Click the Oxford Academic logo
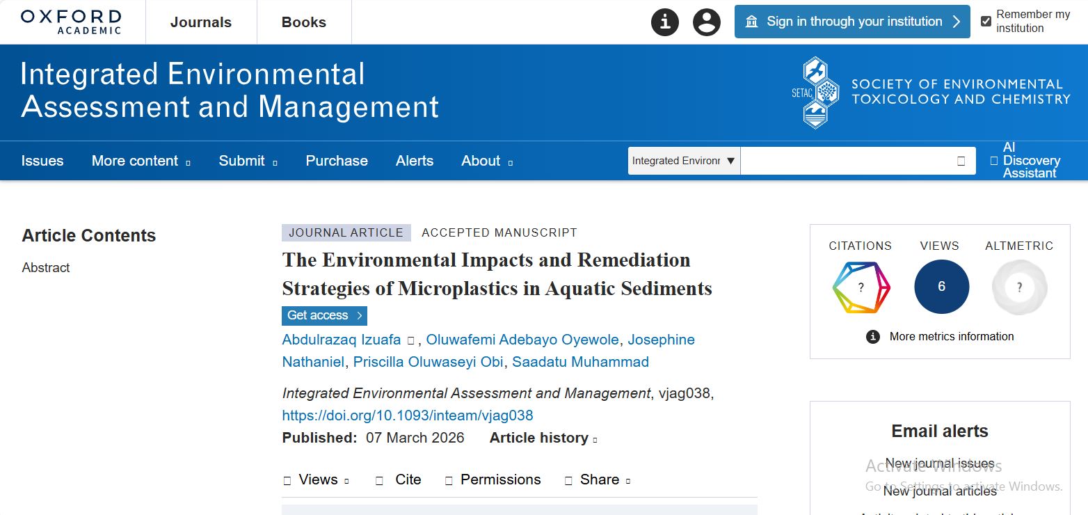Image resolution: width=1088 pixels, height=515 pixels. pos(71,22)
